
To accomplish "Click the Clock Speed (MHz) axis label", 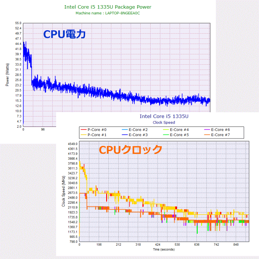I will (63, 193).
